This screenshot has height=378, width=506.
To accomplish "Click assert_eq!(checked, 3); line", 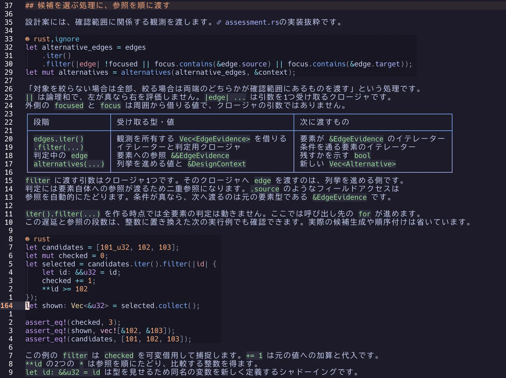I will click(x=73, y=322).
